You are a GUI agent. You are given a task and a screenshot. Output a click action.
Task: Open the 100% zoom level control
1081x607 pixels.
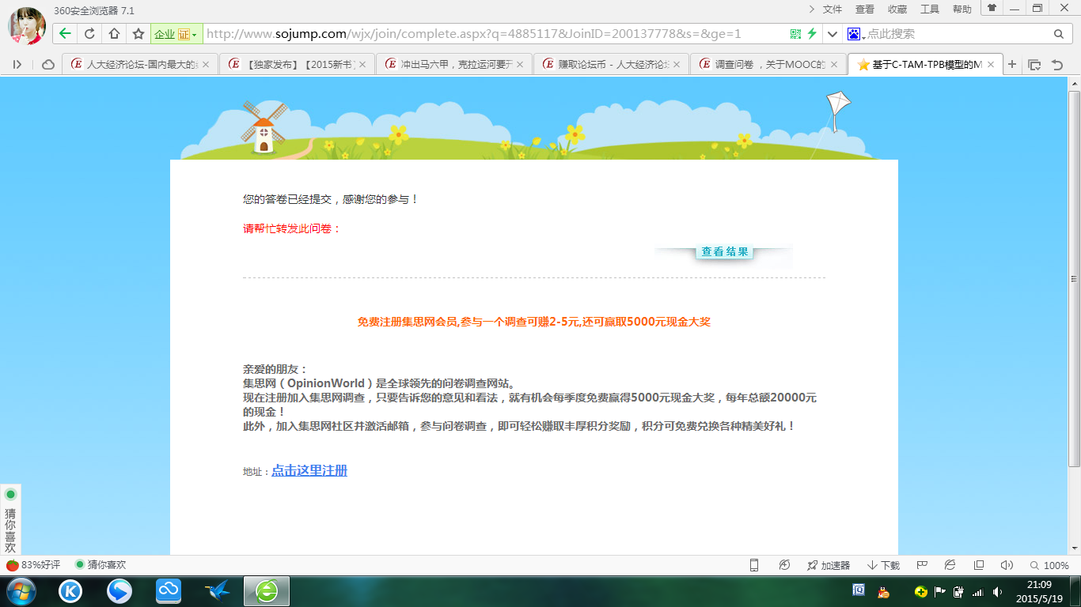pos(1049,565)
